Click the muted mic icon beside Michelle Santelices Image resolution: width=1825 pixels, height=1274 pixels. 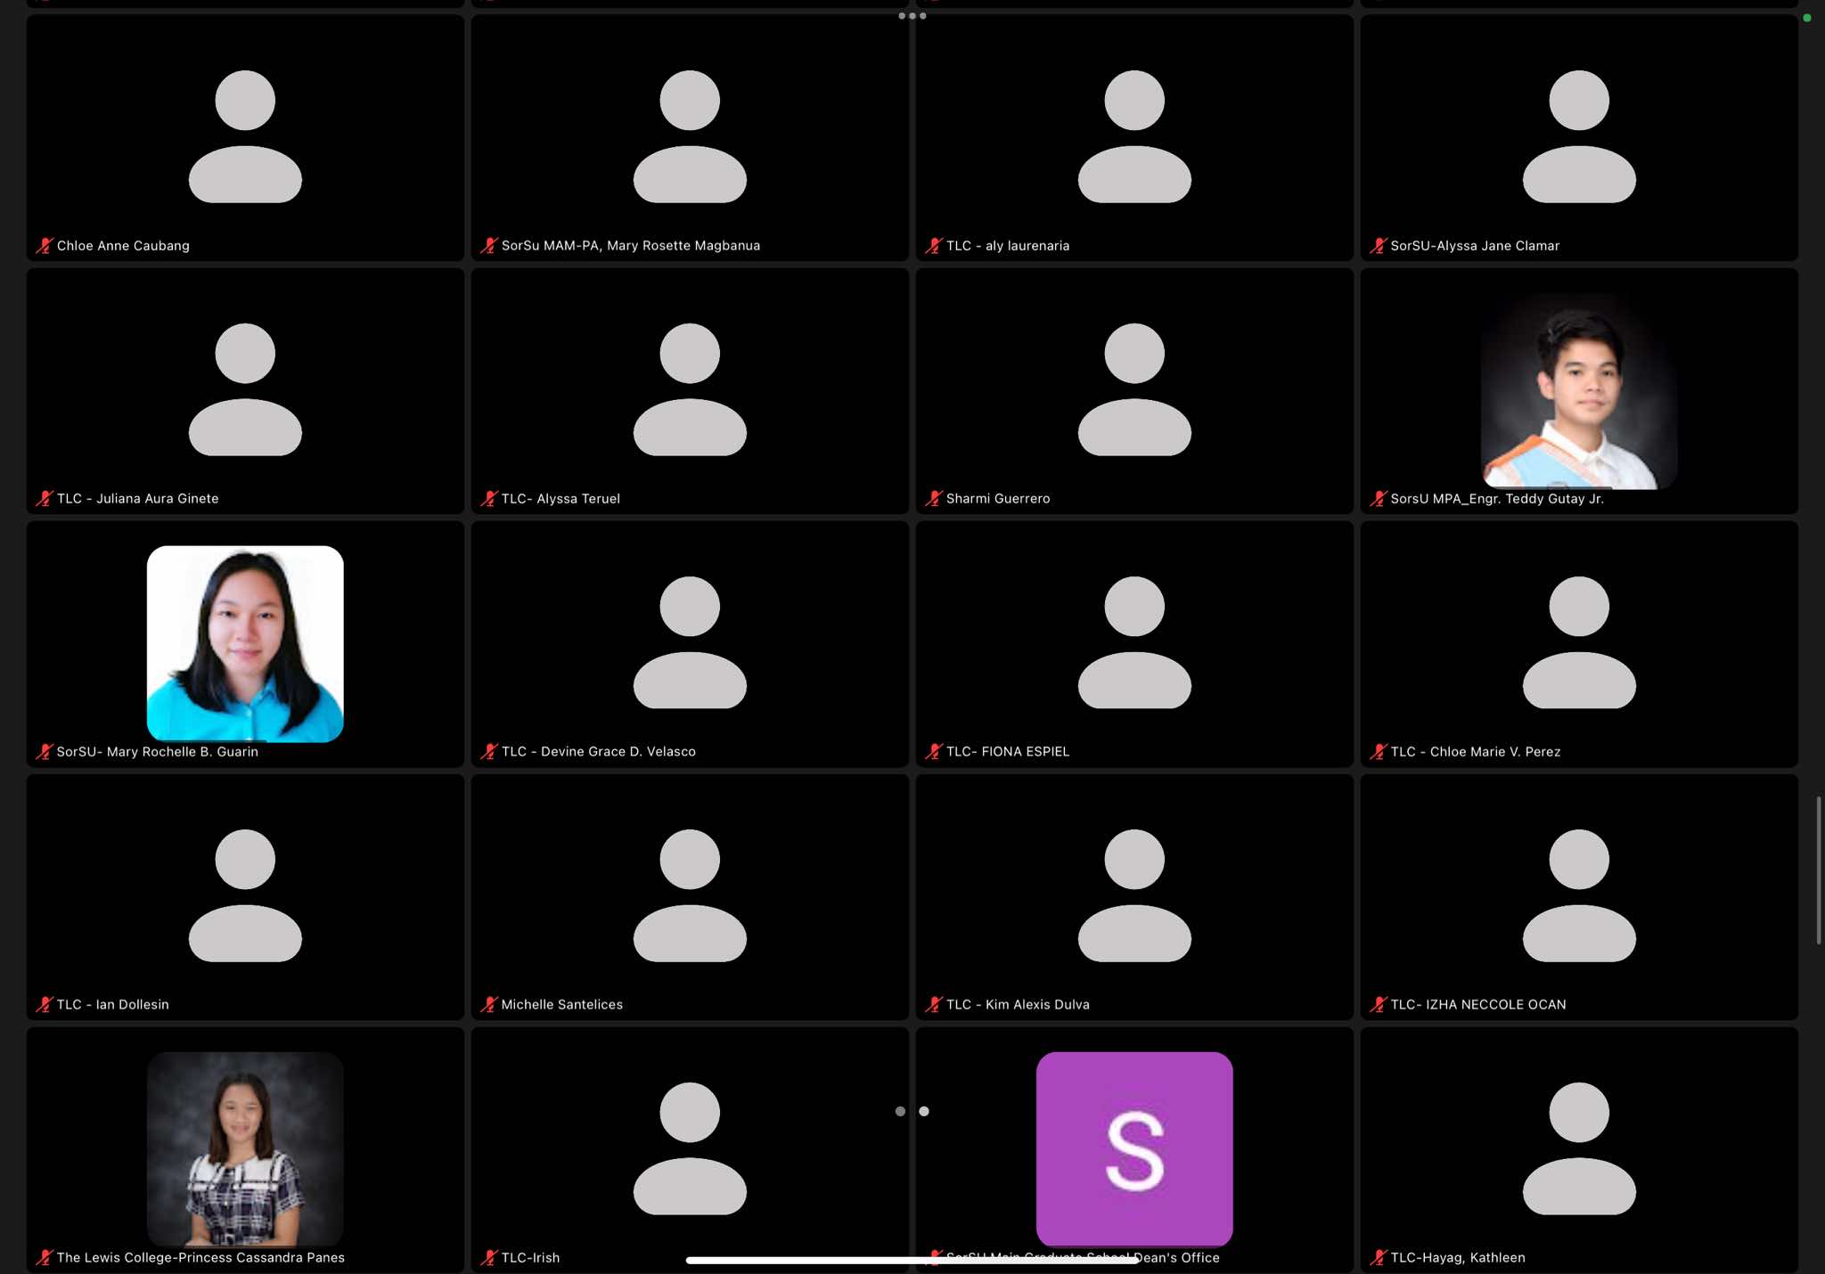(x=488, y=1005)
